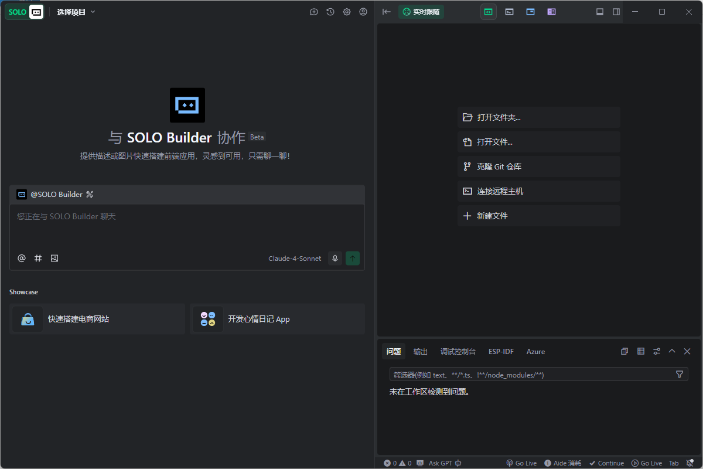Click the SOLO Builder logo tile

187,106
